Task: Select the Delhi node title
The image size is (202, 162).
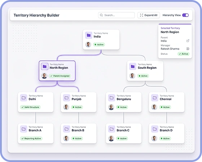Action: click(x=32, y=99)
